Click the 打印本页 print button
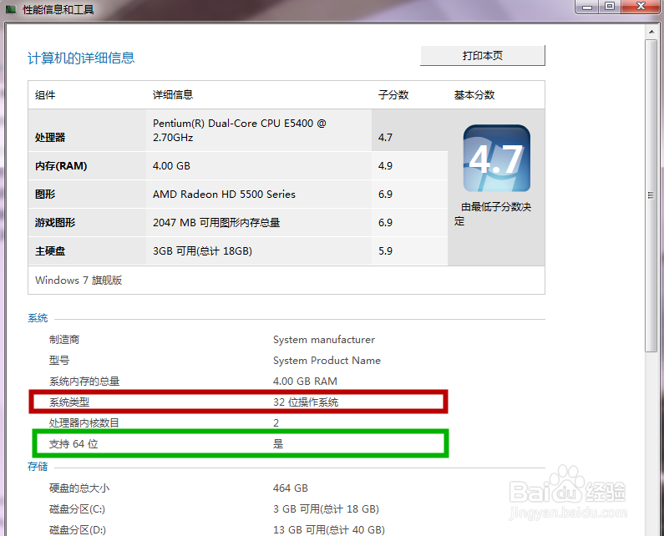This screenshot has width=664, height=536. [x=482, y=55]
